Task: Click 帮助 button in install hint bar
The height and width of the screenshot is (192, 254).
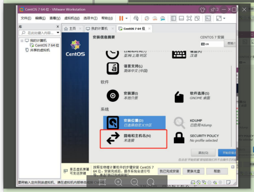Action: pos(217,171)
